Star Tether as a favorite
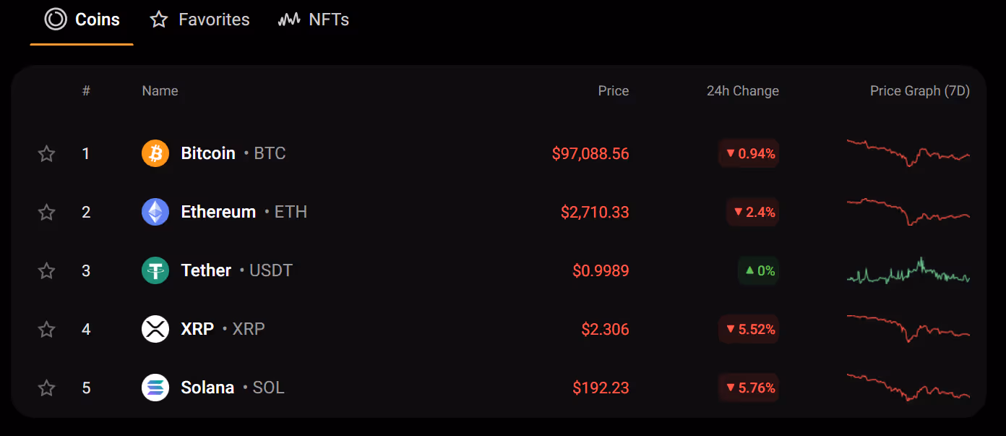 coord(46,270)
